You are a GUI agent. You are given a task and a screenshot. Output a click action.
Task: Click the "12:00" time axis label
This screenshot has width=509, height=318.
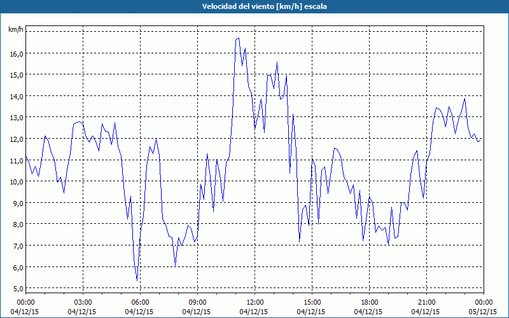255,303
